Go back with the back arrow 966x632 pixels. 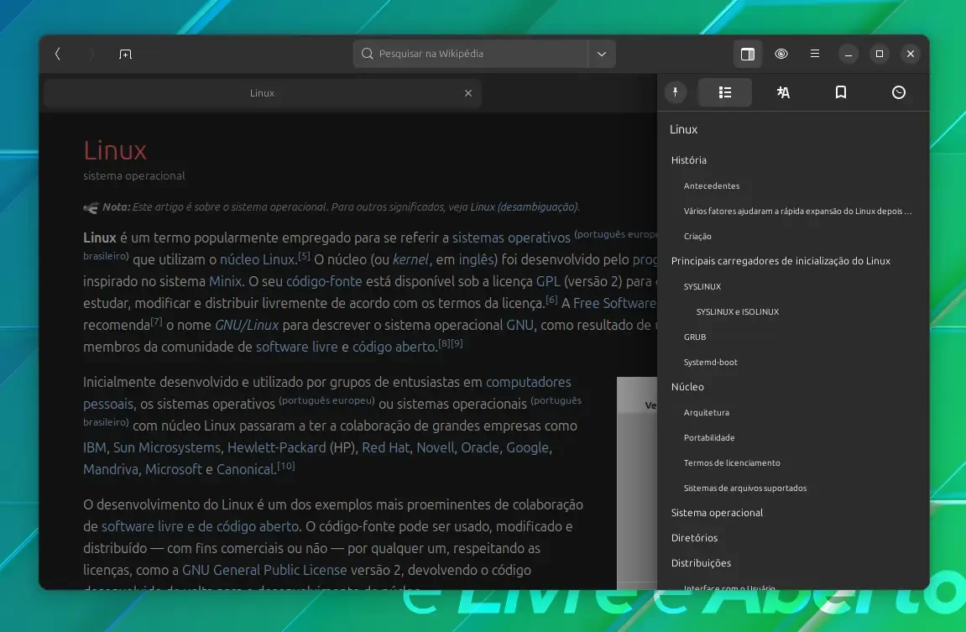[57, 55]
